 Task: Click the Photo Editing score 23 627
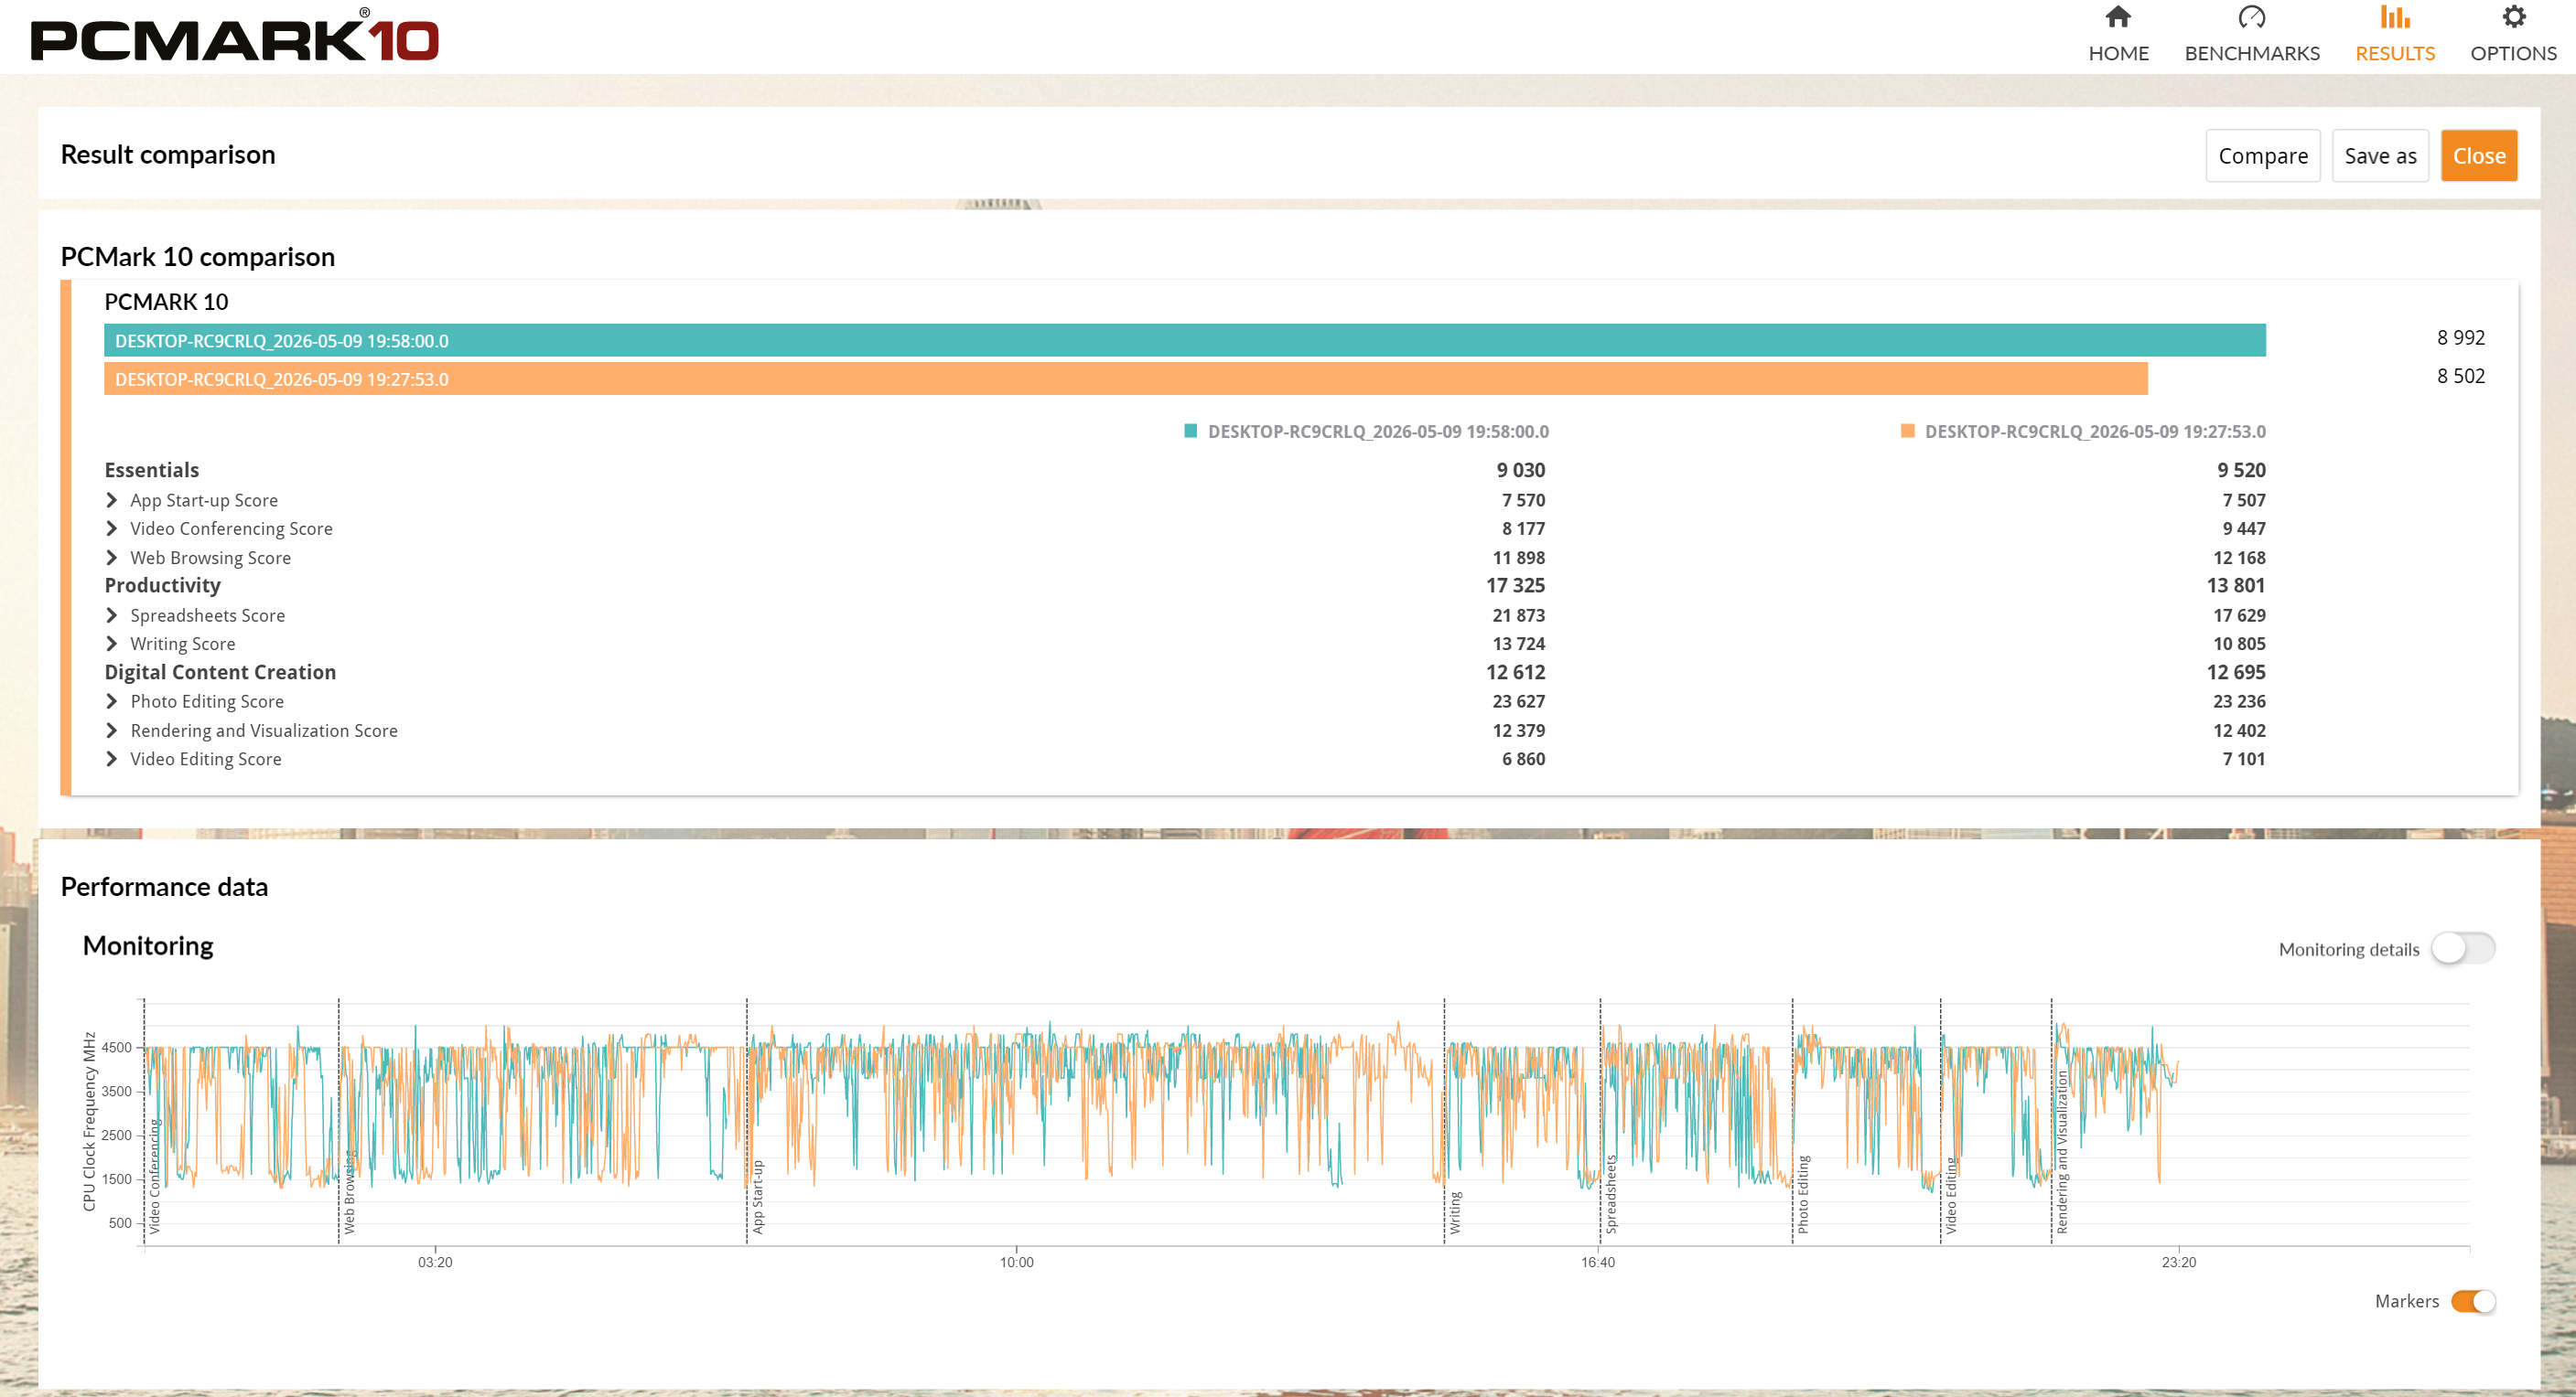[x=1518, y=701]
